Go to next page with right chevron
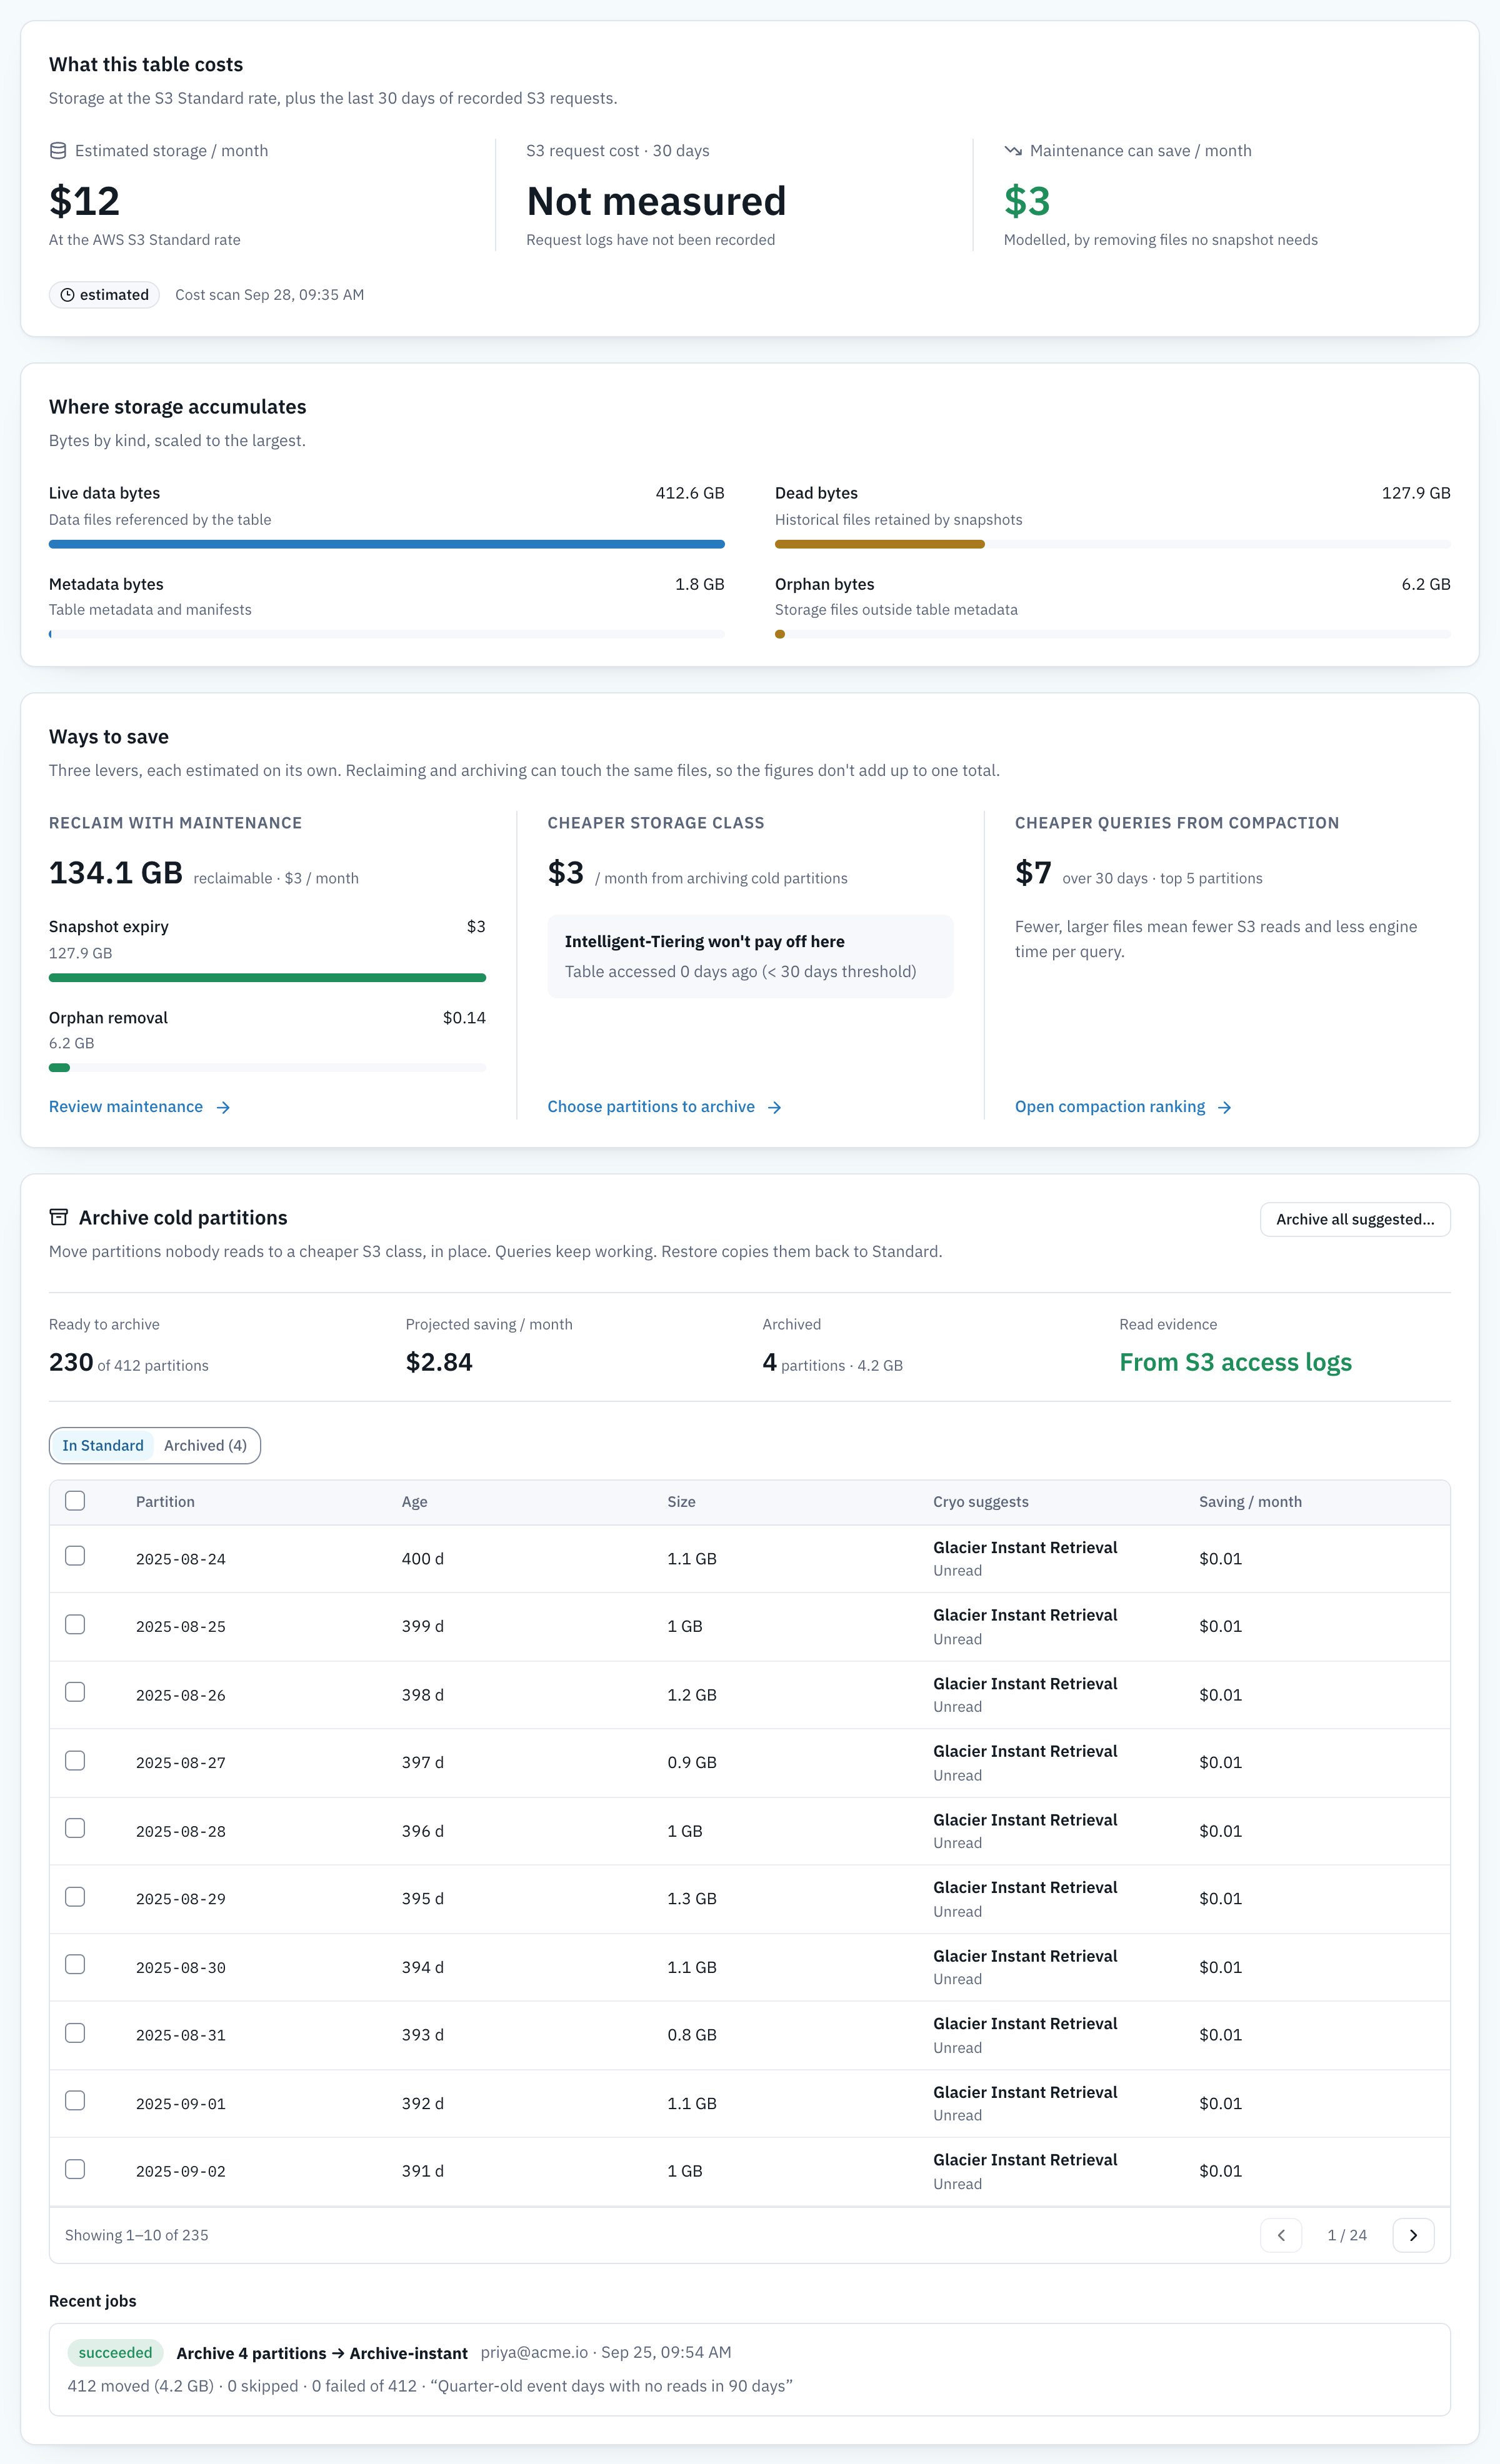 pyautogui.click(x=1413, y=2235)
